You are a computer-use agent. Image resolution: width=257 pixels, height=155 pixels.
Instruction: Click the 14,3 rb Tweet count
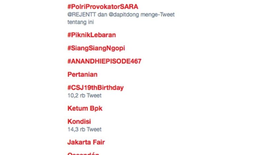[x=84, y=129]
